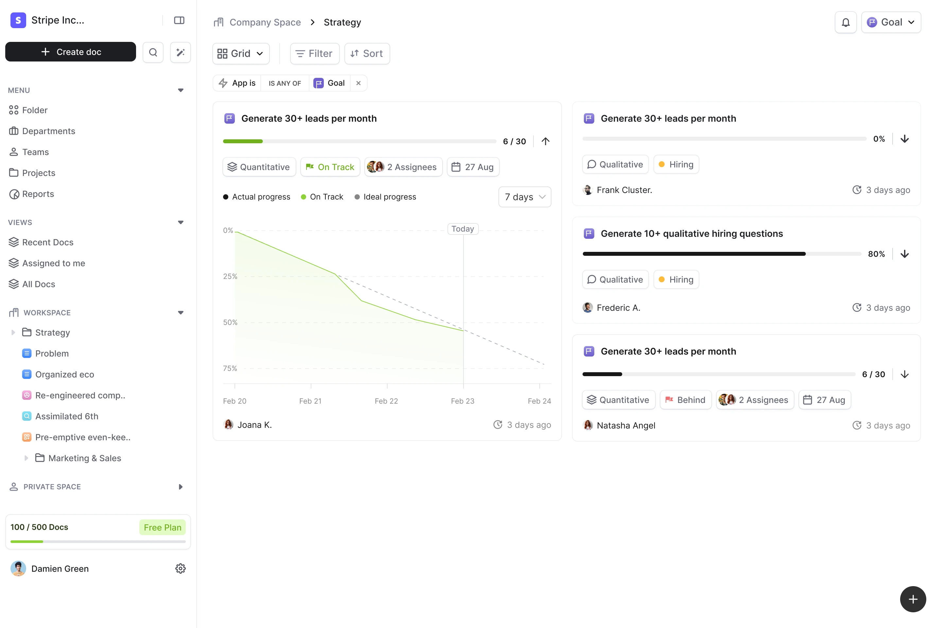Click the round plus floating button
The image size is (942, 628).
pyautogui.click(x=913, y=599)
